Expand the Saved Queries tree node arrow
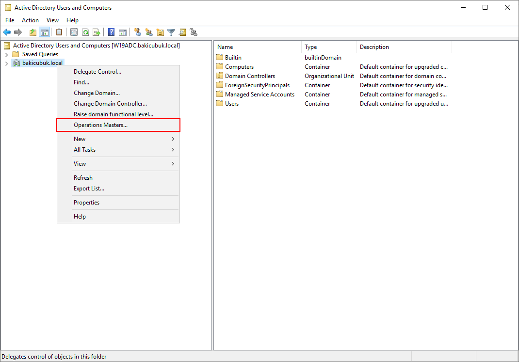Screen dimensions: 519x362 [x=7, y=54]
